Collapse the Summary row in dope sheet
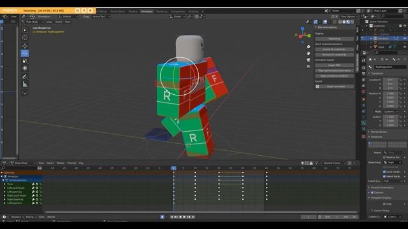This screenshot has width=408, height=229. click(x=2, y=172)
